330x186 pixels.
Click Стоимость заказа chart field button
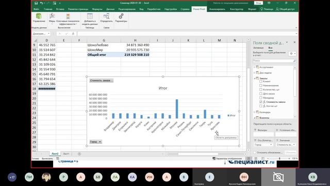101,81
